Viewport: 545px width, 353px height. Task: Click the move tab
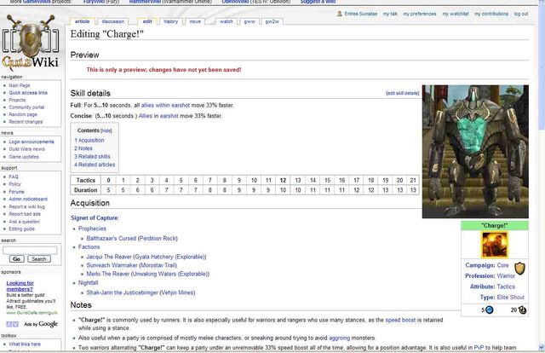point(195,21)
